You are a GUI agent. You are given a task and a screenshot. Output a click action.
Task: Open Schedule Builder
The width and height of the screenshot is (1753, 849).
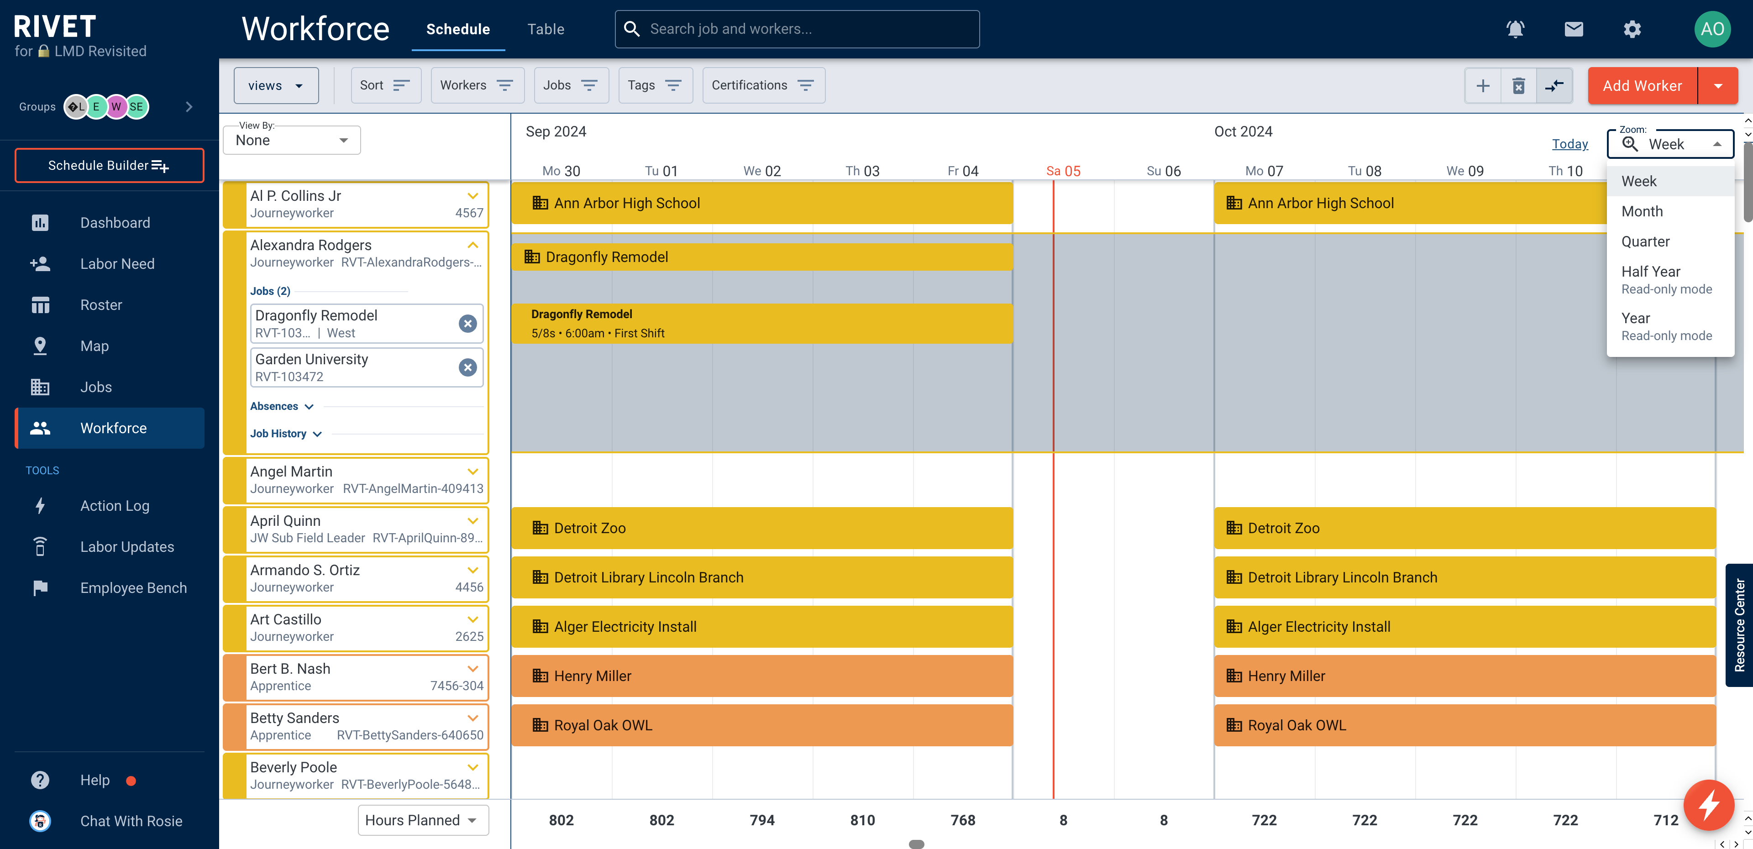tap(110, 165)
